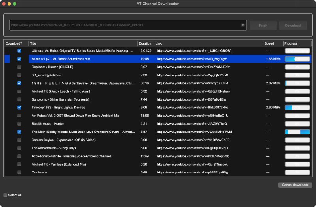Sort by the Title column header
This screenshot has width=316, height=207.
83,43
